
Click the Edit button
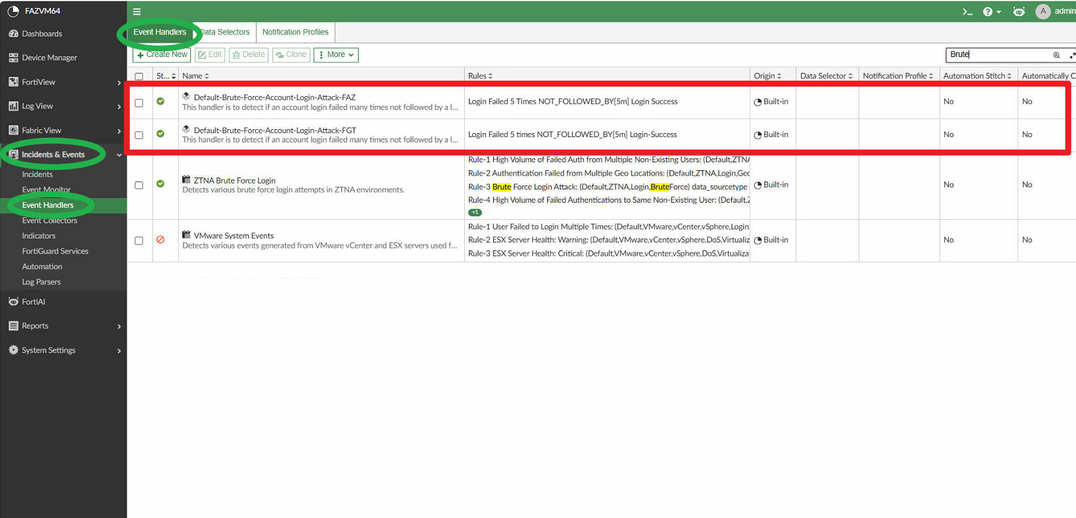(x=209, y=55)
